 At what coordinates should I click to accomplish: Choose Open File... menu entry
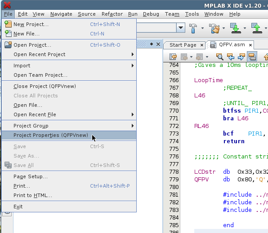69,105
